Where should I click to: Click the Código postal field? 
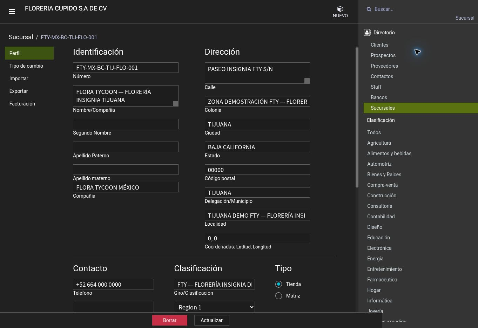point(257,170)
